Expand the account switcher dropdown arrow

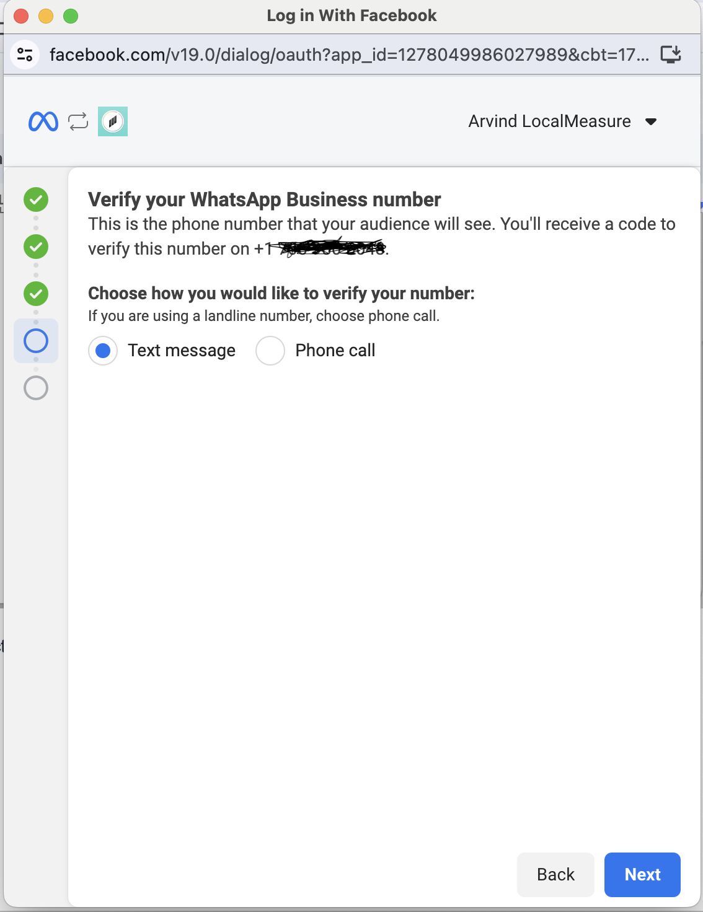651,121
